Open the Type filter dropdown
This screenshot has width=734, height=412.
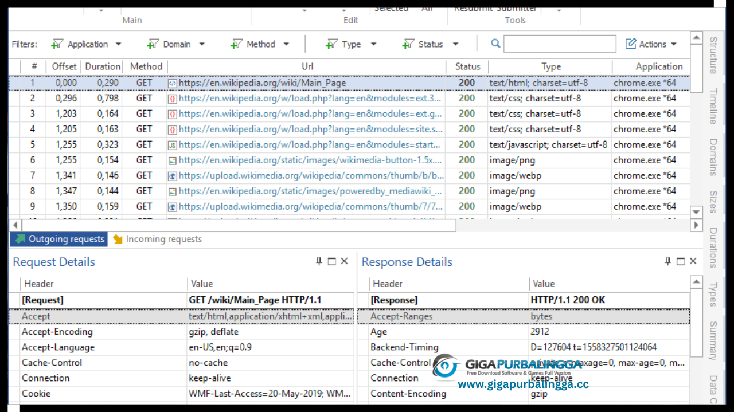(x=350, y=44)
